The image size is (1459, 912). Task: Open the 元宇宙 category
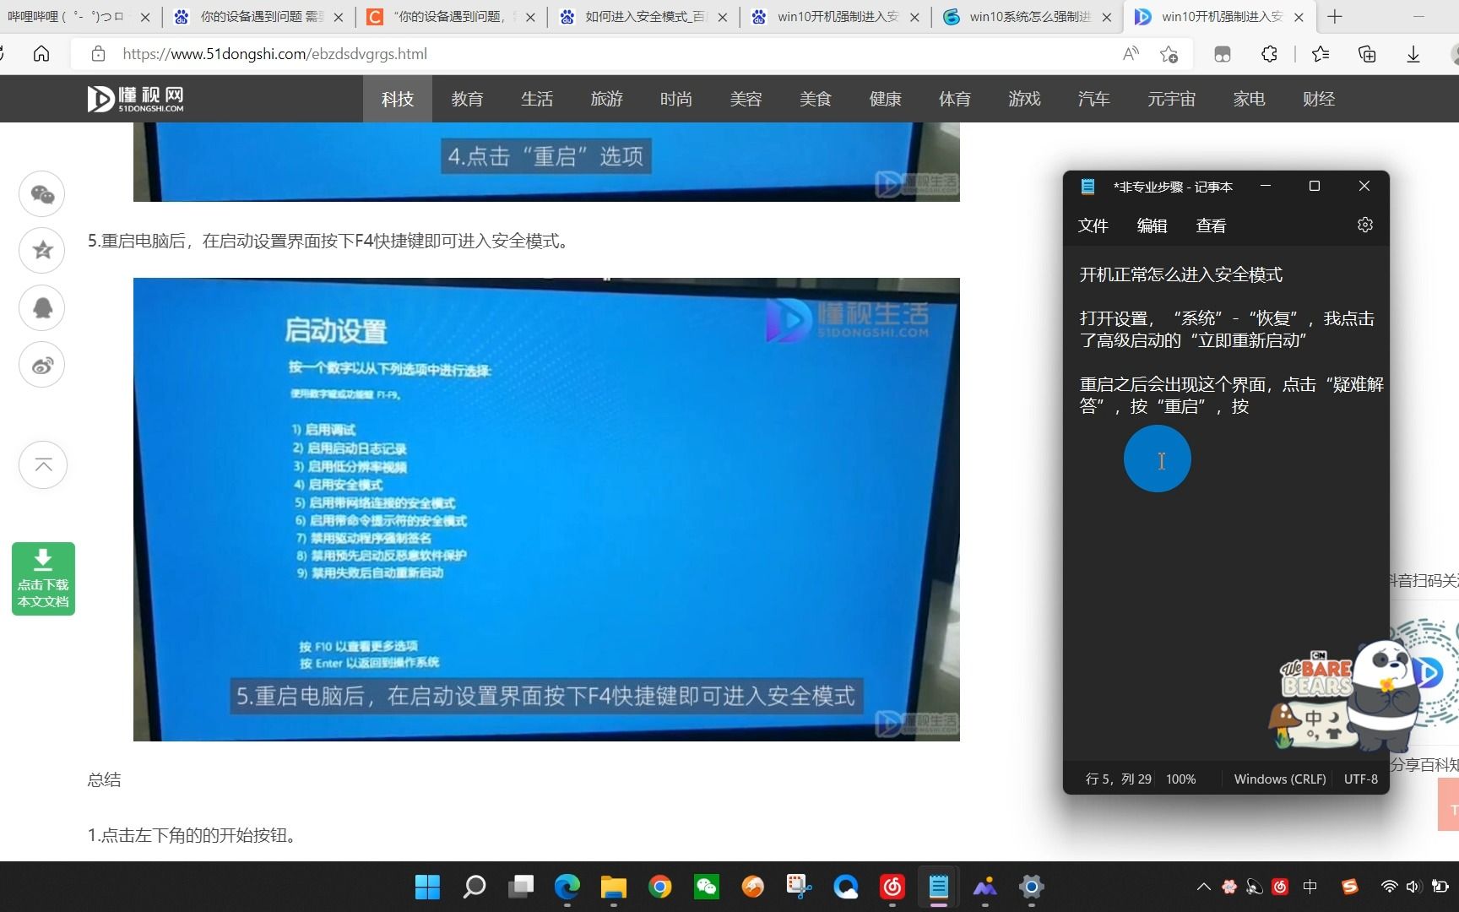coord(1171,99)
